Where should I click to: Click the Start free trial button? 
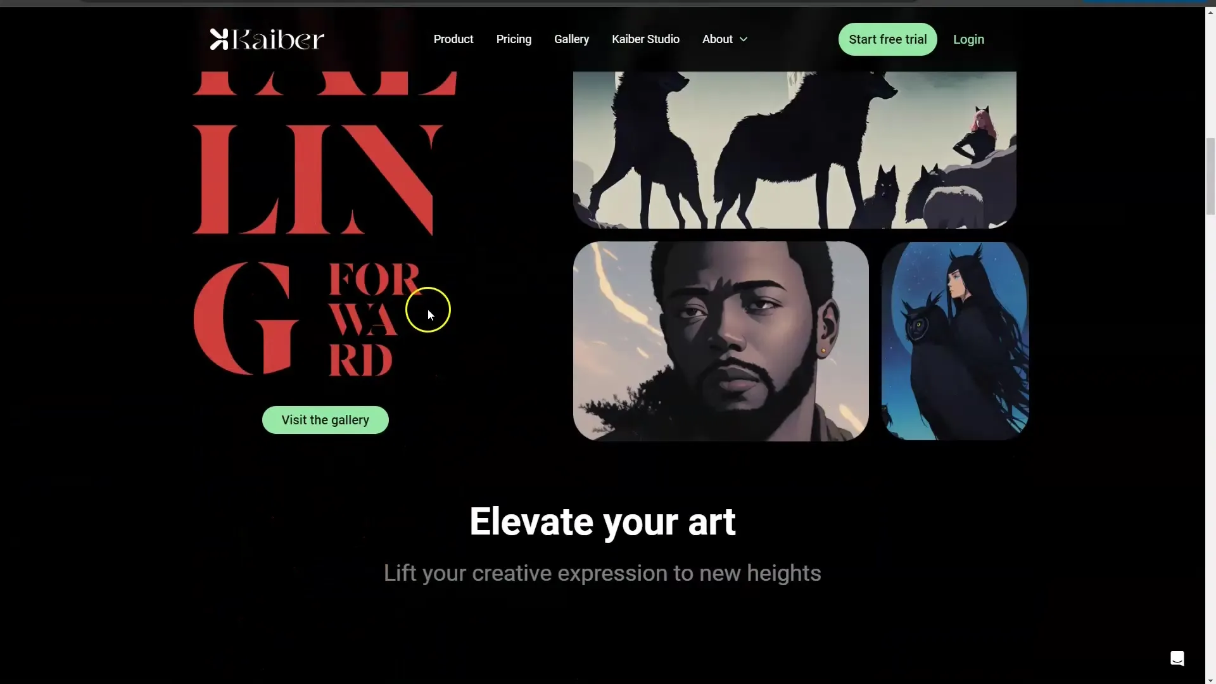[887, 39]
